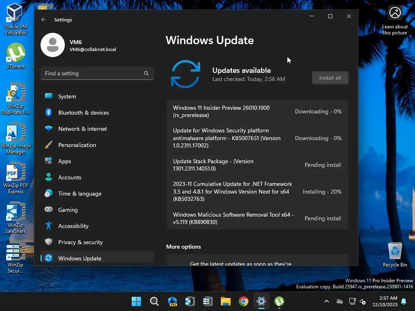Open Accessibility settings category
The image size is (415, 311).
point(97,226)
